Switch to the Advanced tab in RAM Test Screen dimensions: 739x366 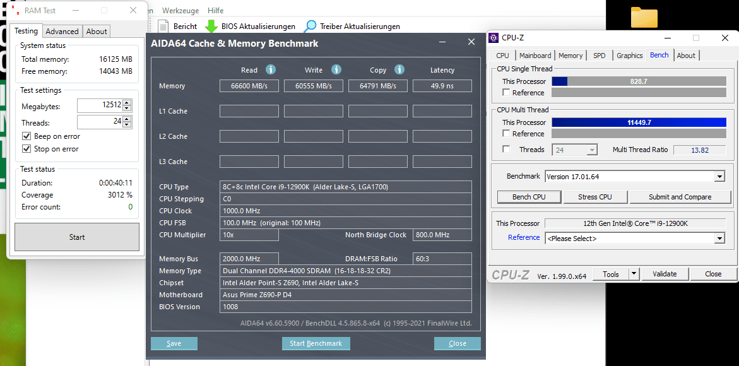click(x=62, y=32)
